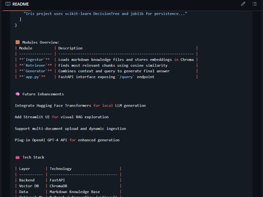This screenshot has height=197, width=263.
Task: Select the README tab
Action: point(17,4)
